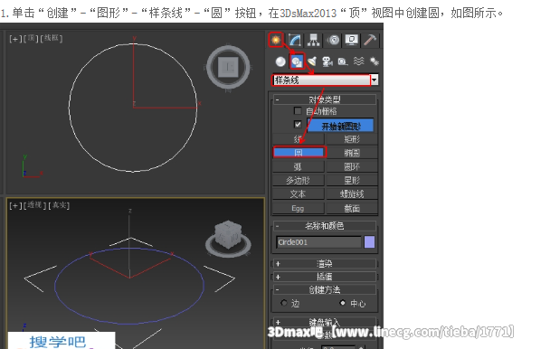Select the Shapes category icon
Screen dimensions: 550x349
coord(297,61)
